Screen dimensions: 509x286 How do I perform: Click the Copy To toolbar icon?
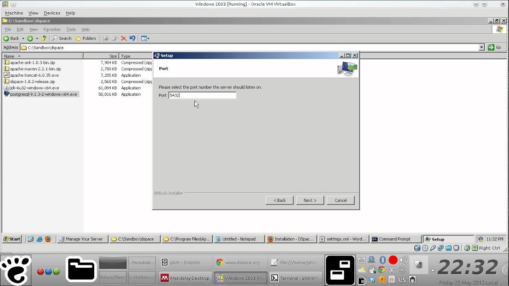(115, 39)
